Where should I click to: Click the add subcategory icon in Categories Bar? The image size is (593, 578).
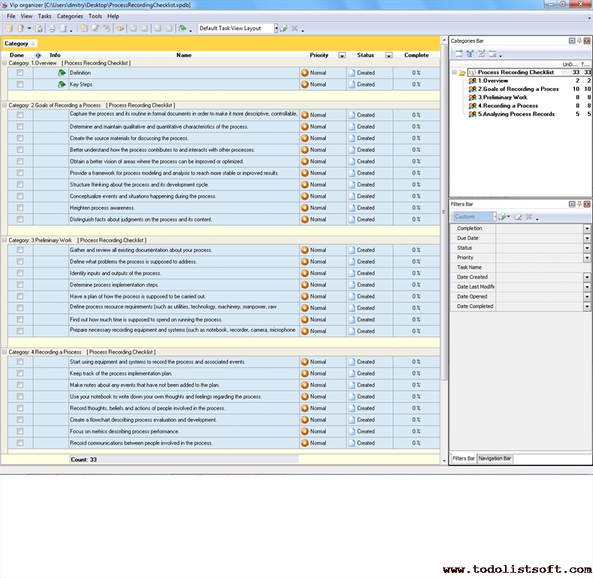(470, 53)
